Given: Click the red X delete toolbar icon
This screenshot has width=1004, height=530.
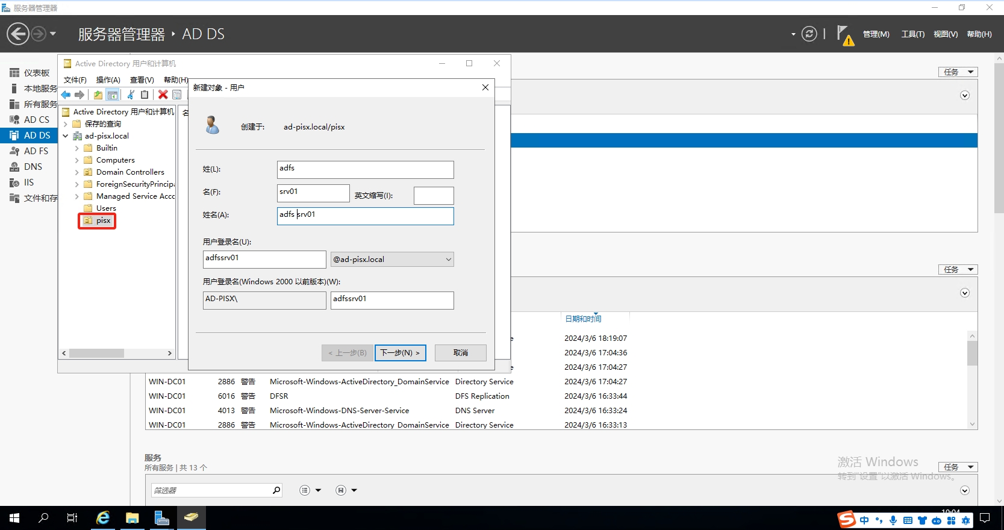Looking at the screenshot, I should pyautogui.click(x=163, y=95).
